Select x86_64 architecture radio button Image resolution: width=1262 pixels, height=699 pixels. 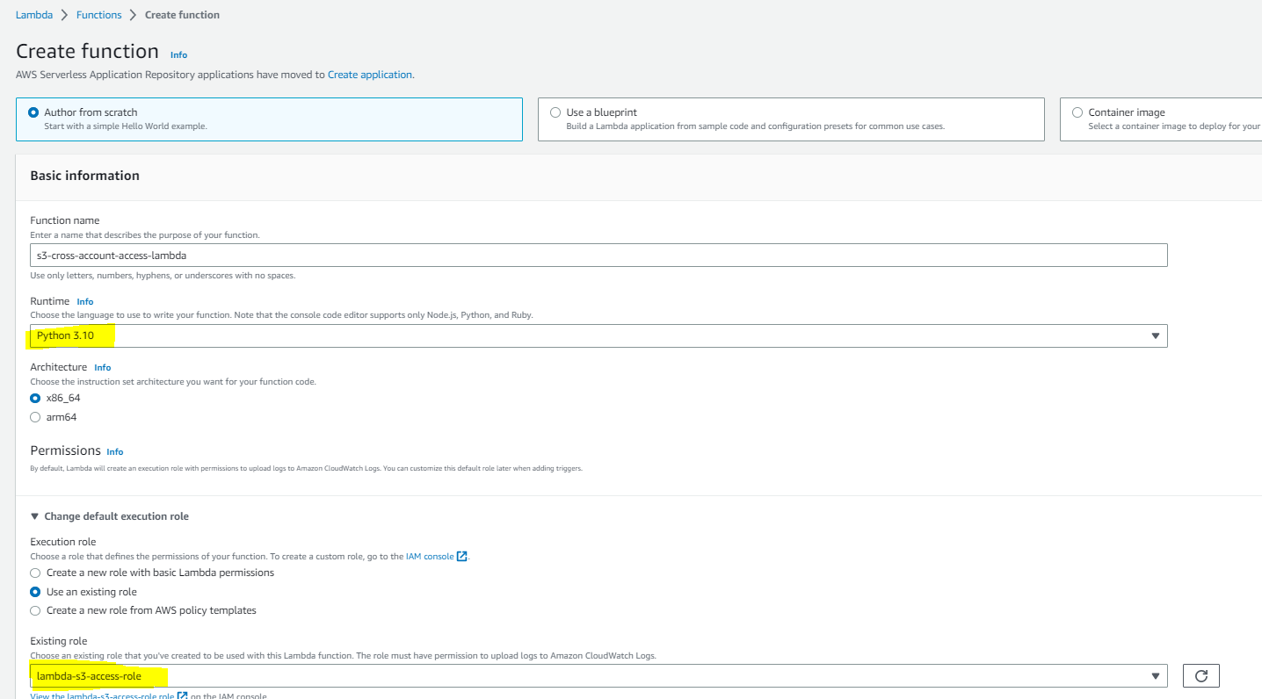[x=35, y=398]
